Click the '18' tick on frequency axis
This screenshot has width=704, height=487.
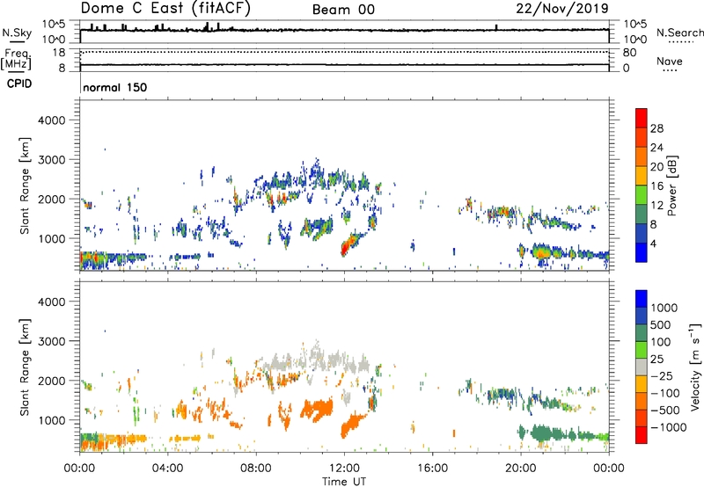59,53
